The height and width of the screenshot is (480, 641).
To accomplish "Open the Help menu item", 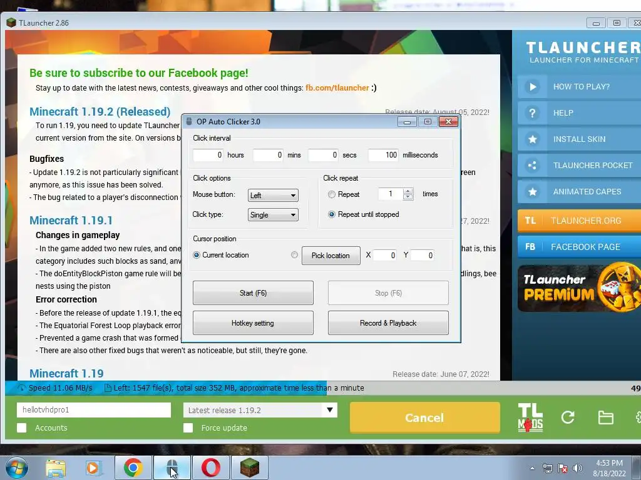I will point(579,113).
